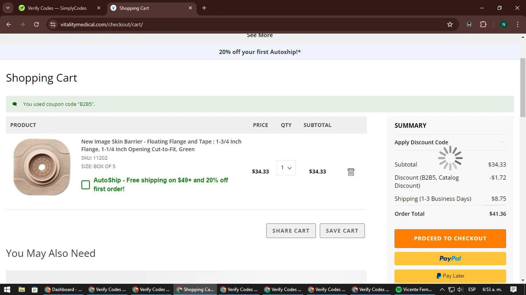Image resolution: width=526 pixels, height=295 pixels.
Task: Click the Save Cart button
Action: pyautogui.click(x=342, y=231)
